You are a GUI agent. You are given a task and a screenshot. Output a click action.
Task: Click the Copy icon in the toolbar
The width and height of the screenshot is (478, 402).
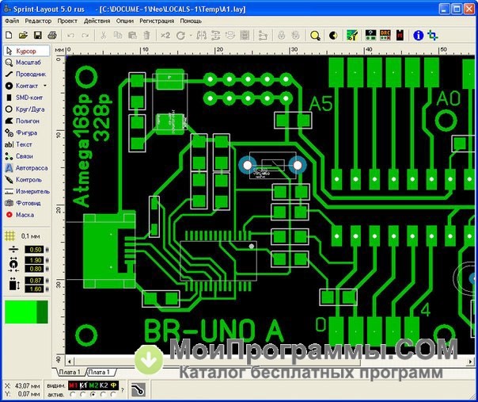click(x=118, y=36)
